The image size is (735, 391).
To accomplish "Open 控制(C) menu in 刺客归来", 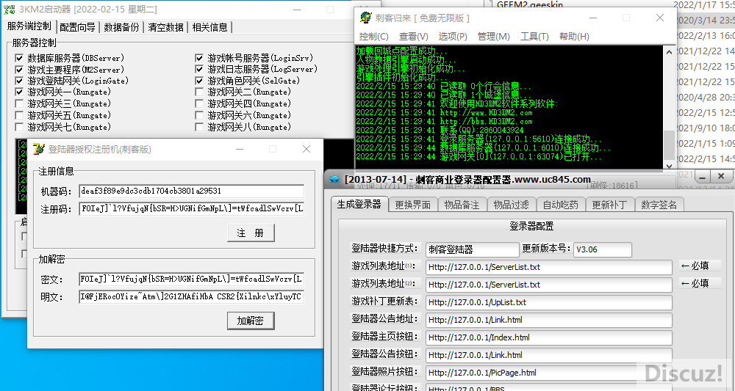I will pyautogui.click(x=373, y=37).
